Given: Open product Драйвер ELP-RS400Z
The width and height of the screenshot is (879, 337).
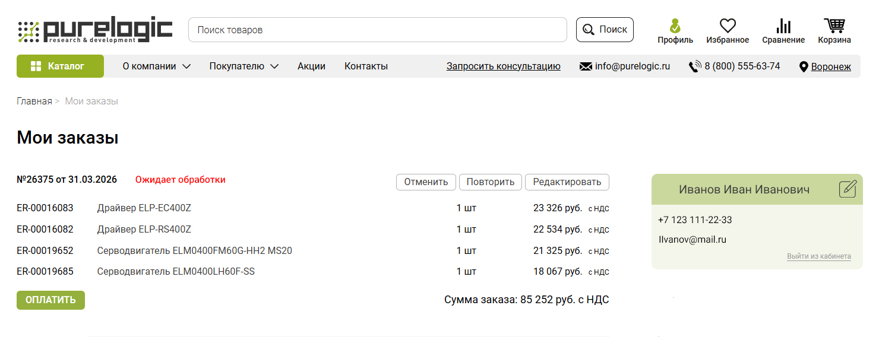Looking at the screenshot, I should (x=144, y=230).
